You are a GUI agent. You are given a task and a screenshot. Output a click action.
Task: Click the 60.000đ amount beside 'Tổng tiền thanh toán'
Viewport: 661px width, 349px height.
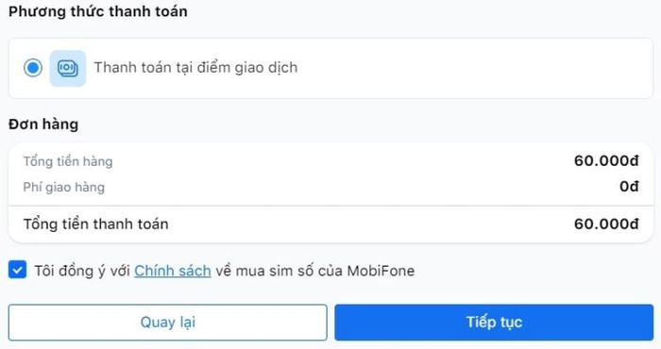pyautogui.click(x=606, y=224)
